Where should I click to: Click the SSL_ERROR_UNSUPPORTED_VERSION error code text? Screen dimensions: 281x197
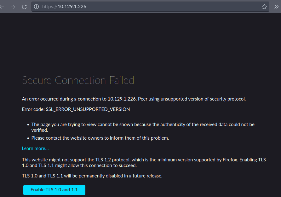click(88, 109)
